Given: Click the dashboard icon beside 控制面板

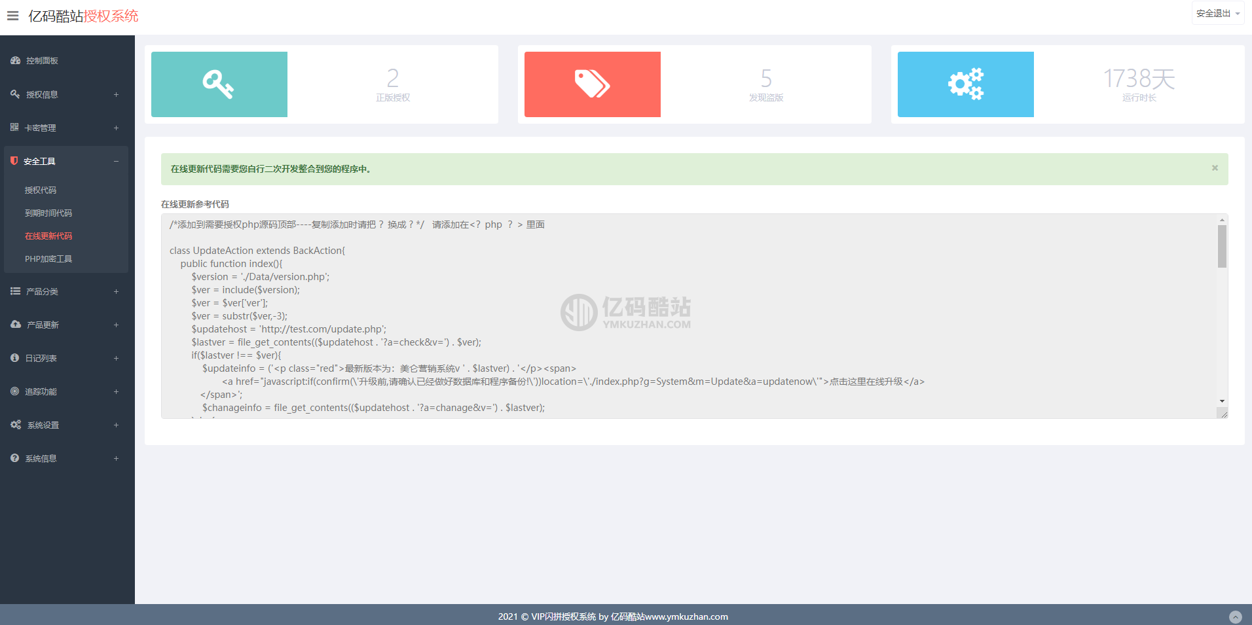Looking at the screenshot, I should [15, 60].
